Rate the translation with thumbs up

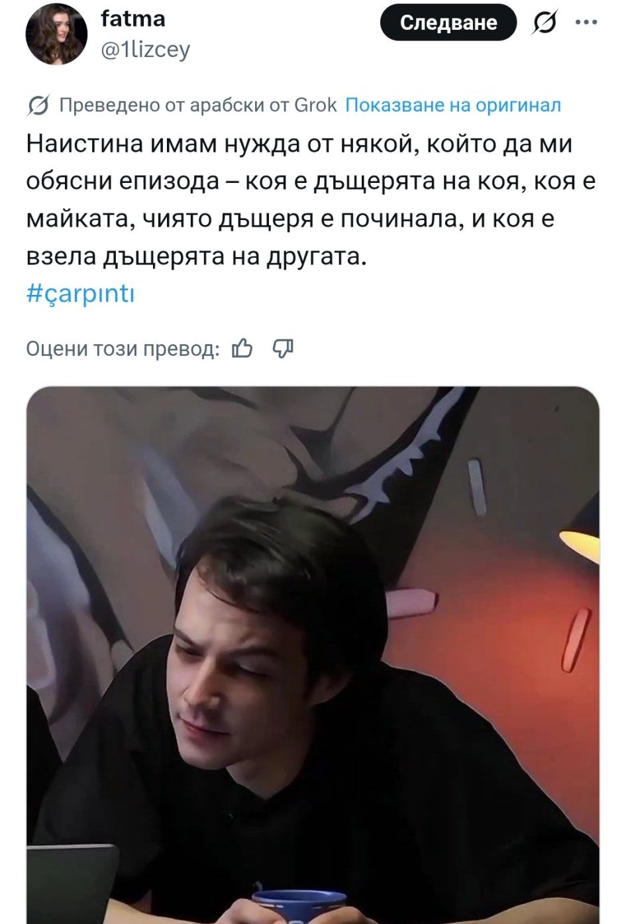pyautogui.click(x=242, y=348)
